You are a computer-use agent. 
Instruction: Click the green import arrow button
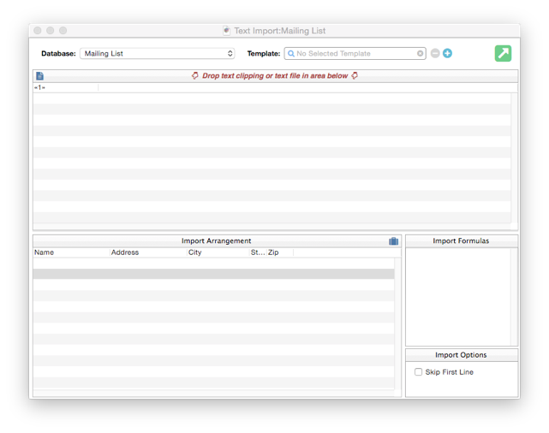503,53
